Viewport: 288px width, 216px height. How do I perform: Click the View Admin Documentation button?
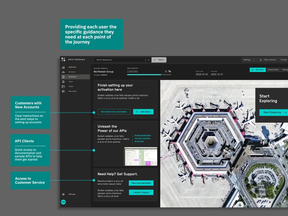click(x=114, y=112)
